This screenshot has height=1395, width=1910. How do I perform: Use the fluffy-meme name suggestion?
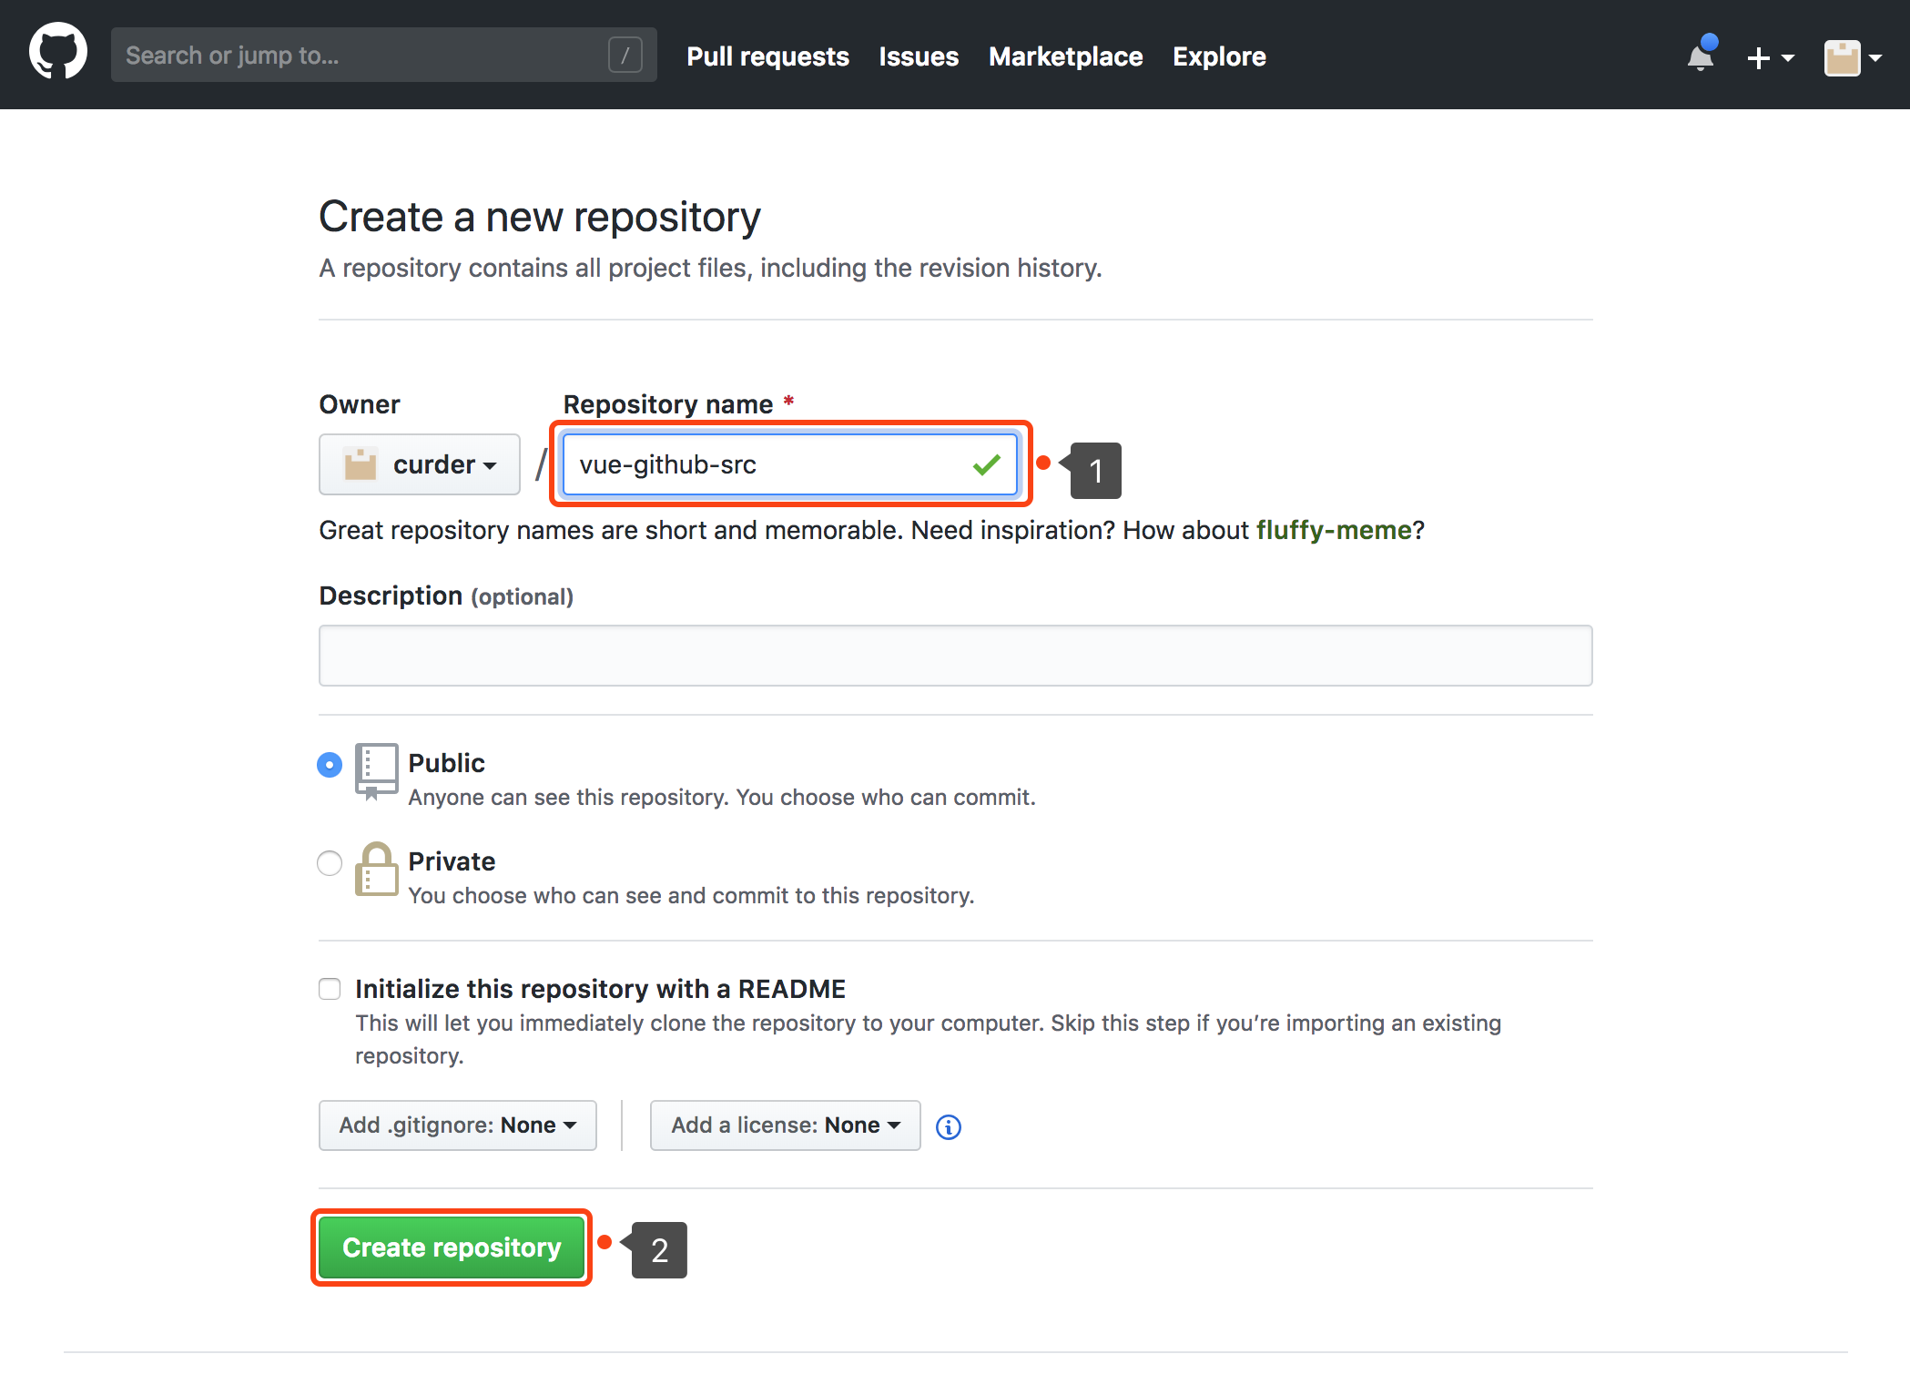click(1334, 530)
